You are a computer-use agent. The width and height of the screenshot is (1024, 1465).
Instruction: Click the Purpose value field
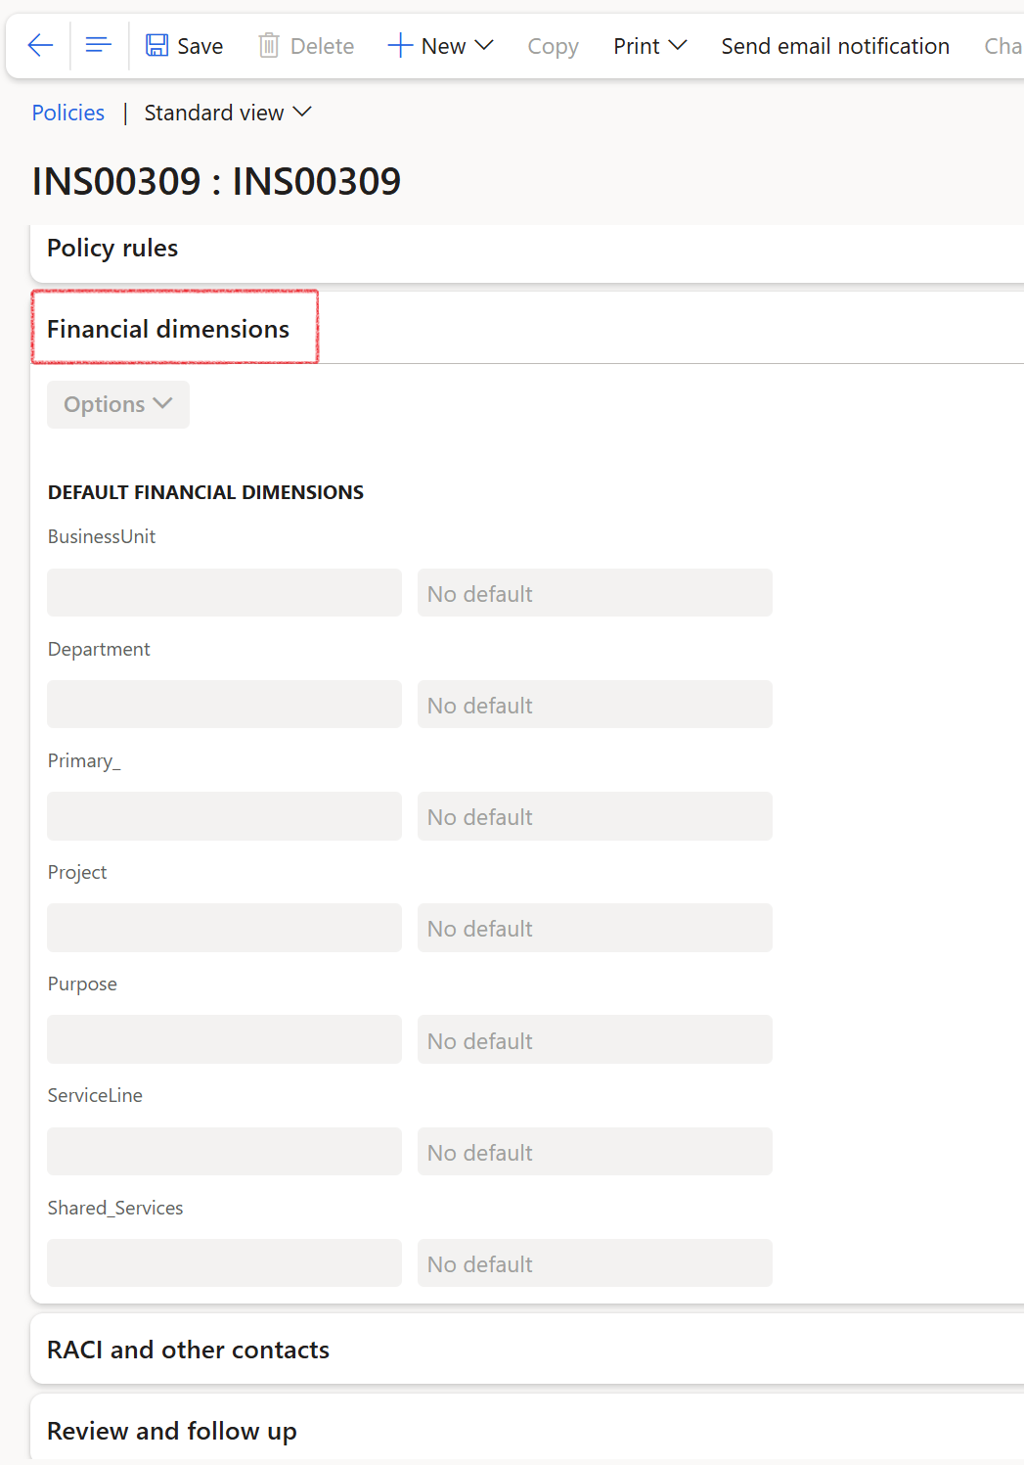[x=225, y=1039]
